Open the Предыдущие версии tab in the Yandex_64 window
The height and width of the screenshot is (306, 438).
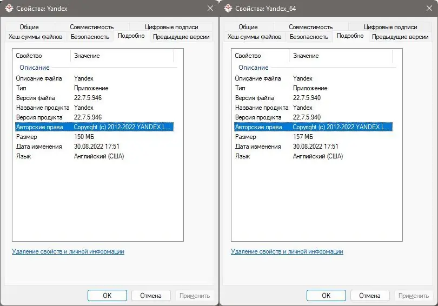point(400,37)
